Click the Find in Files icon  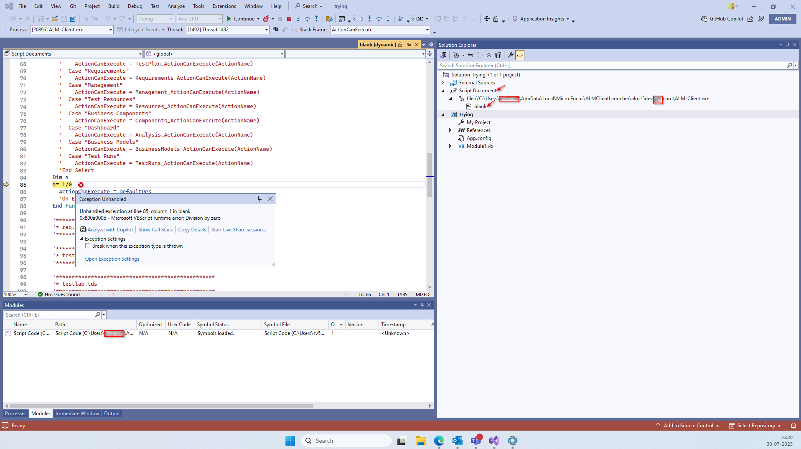pos(329,19)
